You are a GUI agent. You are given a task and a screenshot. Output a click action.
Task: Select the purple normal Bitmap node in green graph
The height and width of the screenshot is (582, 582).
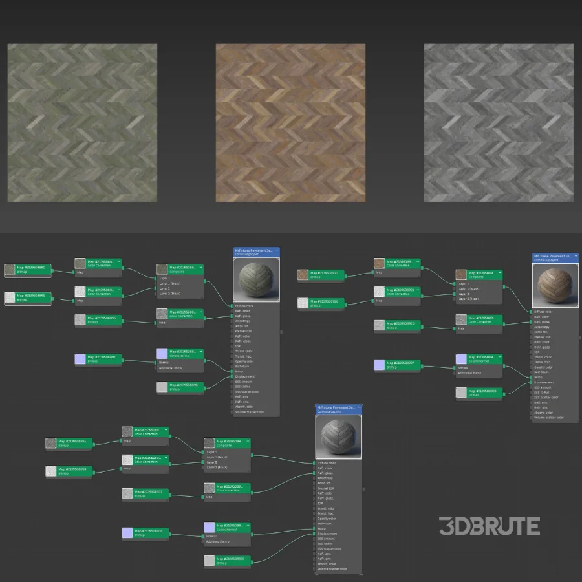click(98, 359)
